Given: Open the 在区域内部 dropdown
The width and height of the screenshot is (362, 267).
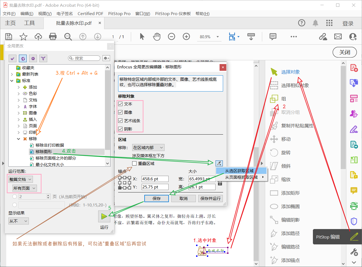Looking at the screenshot, I should [148, 147].
